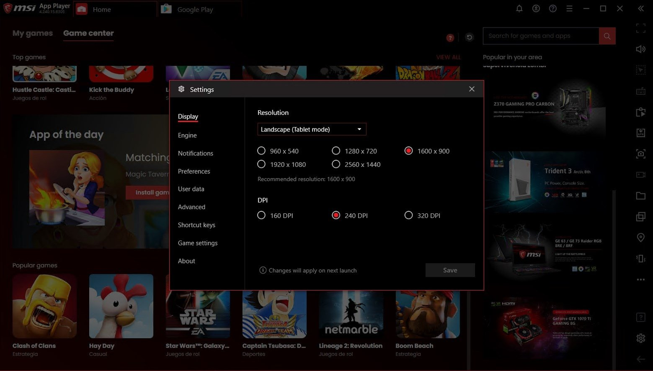This screenshot has width=653, height=371.
Task: Open settings gear in side toolbar
Action: point(641,338)
